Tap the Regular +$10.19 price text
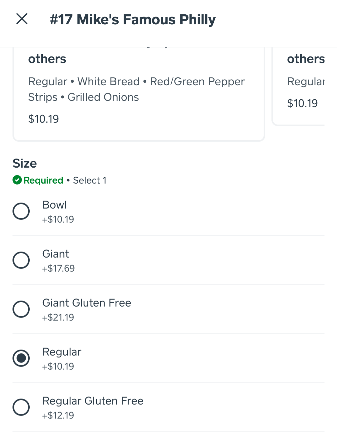The width and height of the screenshot is (337, 439). 58,366
